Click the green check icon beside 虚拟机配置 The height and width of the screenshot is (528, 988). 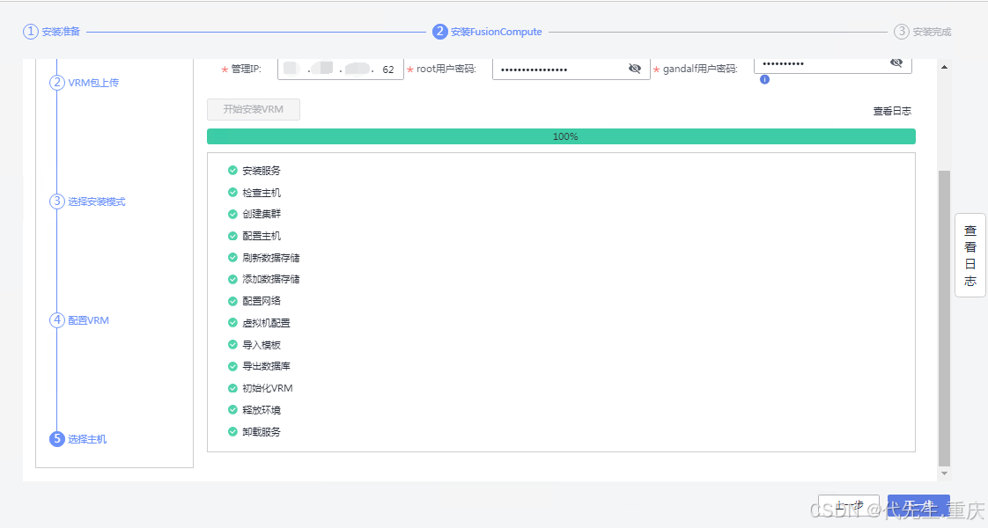click(232, 323)
